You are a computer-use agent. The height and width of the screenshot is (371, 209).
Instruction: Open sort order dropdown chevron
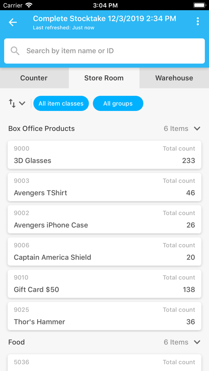[x=22, y=103]
